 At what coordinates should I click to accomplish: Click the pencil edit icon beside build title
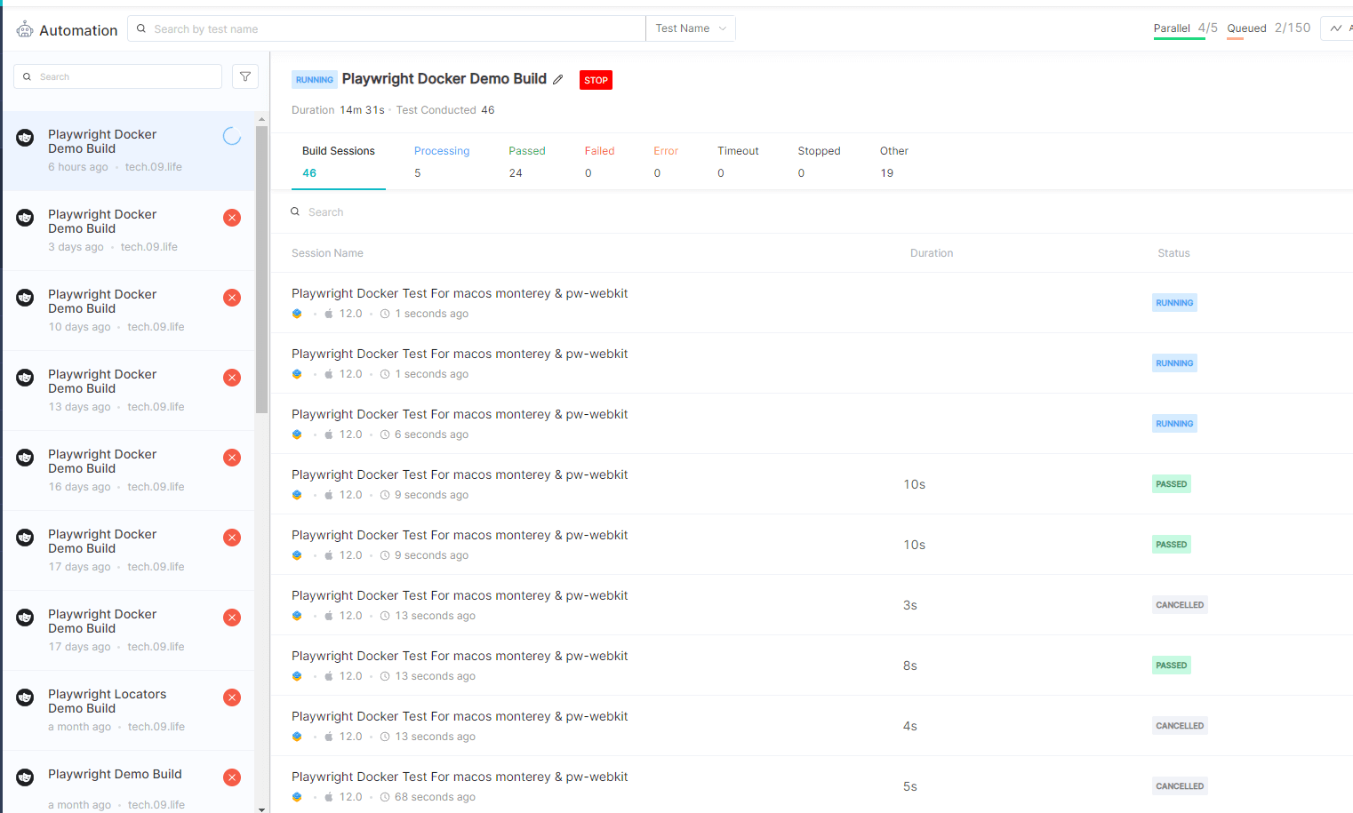click(x=558, y=80)
